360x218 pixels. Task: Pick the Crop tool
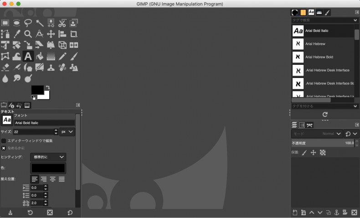click(x=74, y=34)
